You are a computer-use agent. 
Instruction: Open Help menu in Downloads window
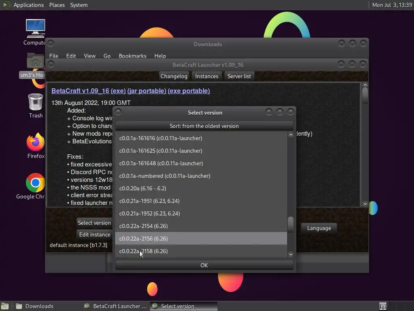(x=160, y=56)
